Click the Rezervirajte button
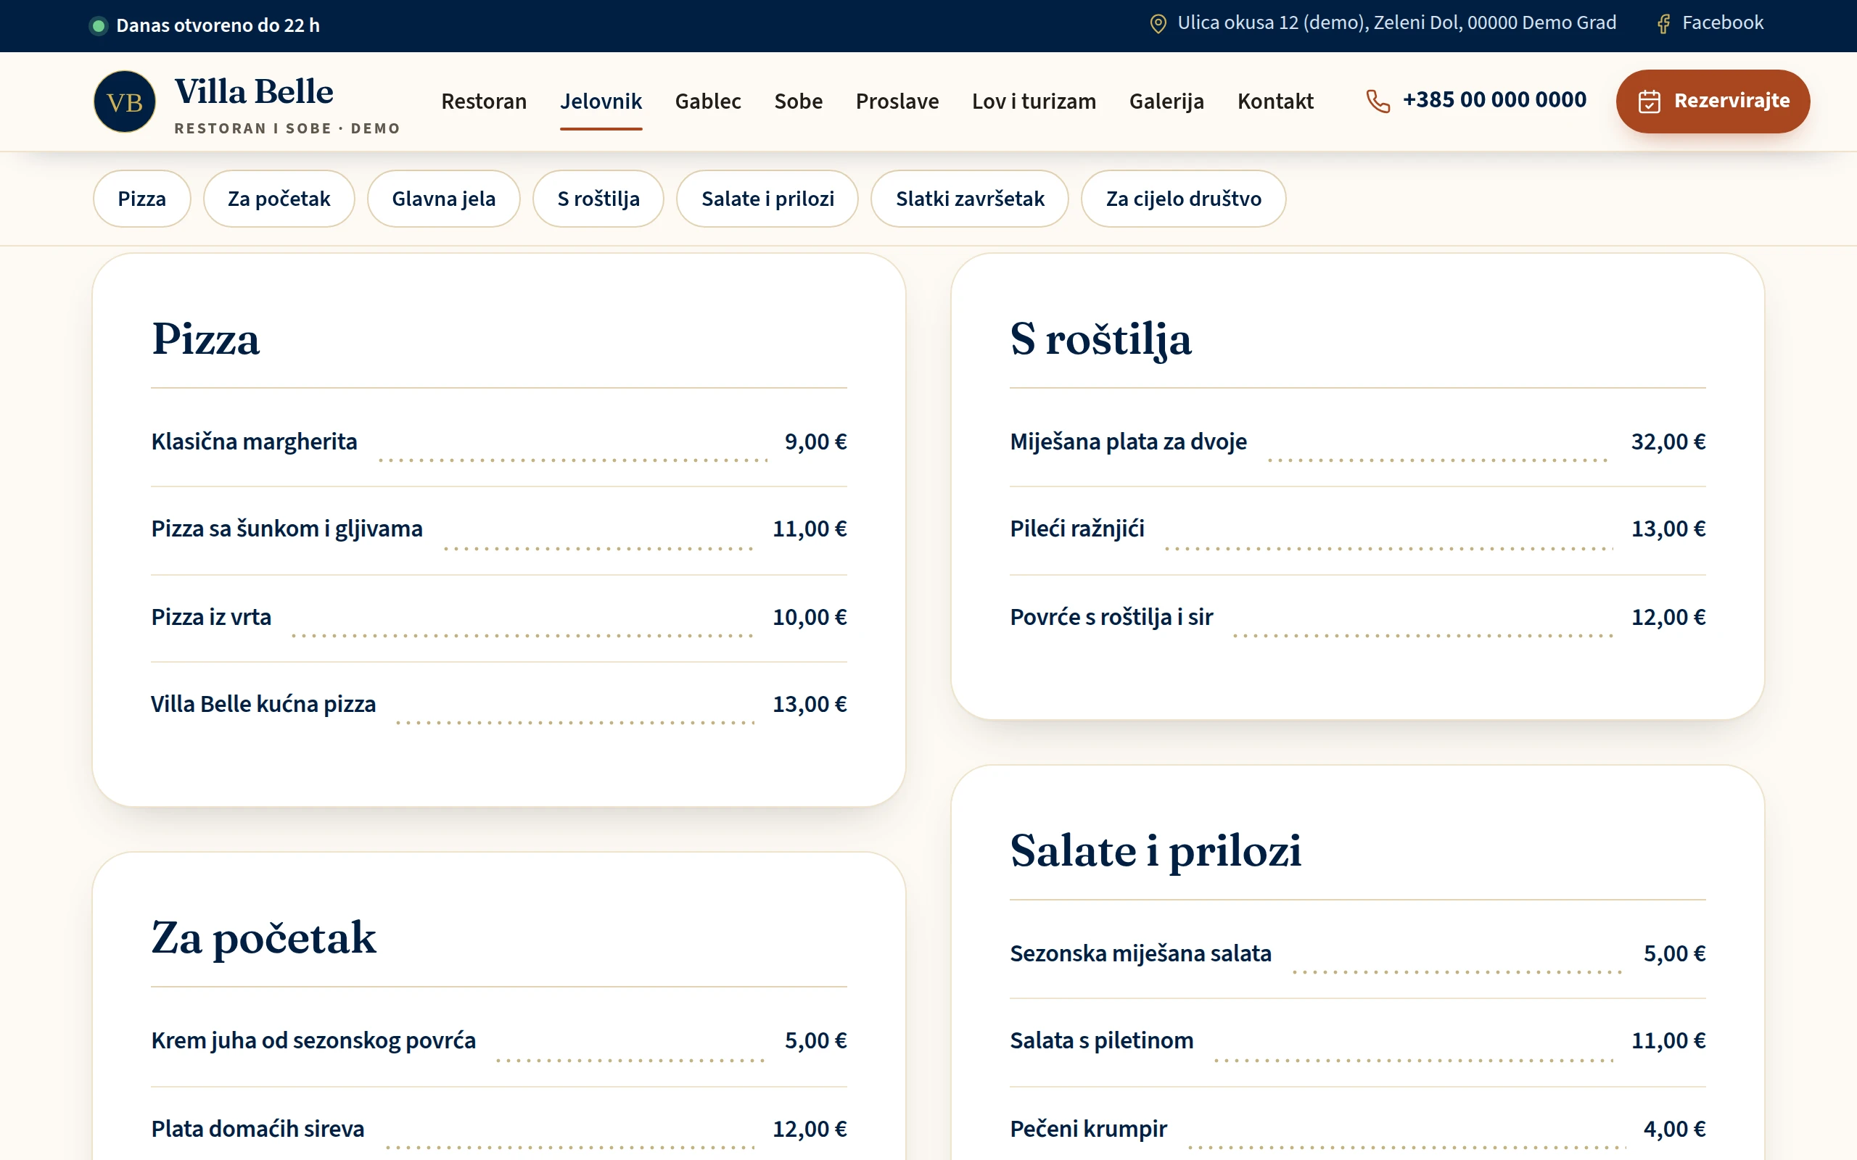This screenshot has width=1857, height=1160. pos(1713,101)
